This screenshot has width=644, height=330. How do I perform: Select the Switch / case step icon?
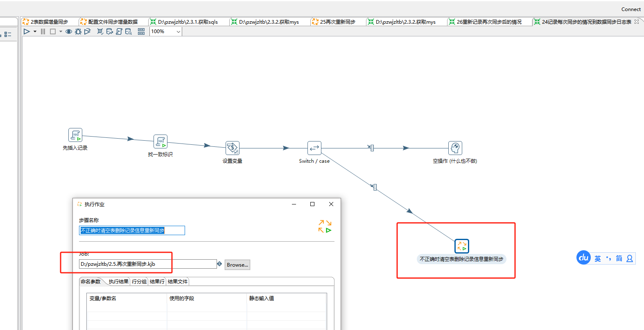[314, 148]
